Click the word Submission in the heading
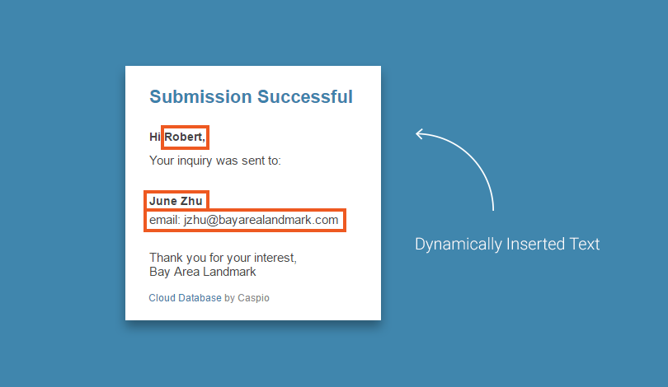The image size is (668, 387). click(200, 96)
